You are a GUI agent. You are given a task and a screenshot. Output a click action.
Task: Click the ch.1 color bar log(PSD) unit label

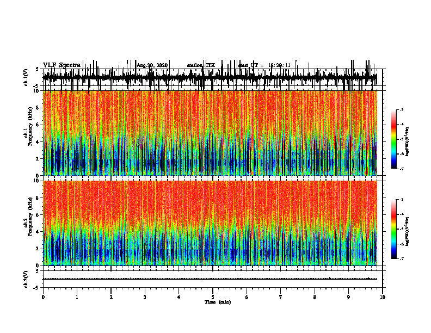coord(408,141)
